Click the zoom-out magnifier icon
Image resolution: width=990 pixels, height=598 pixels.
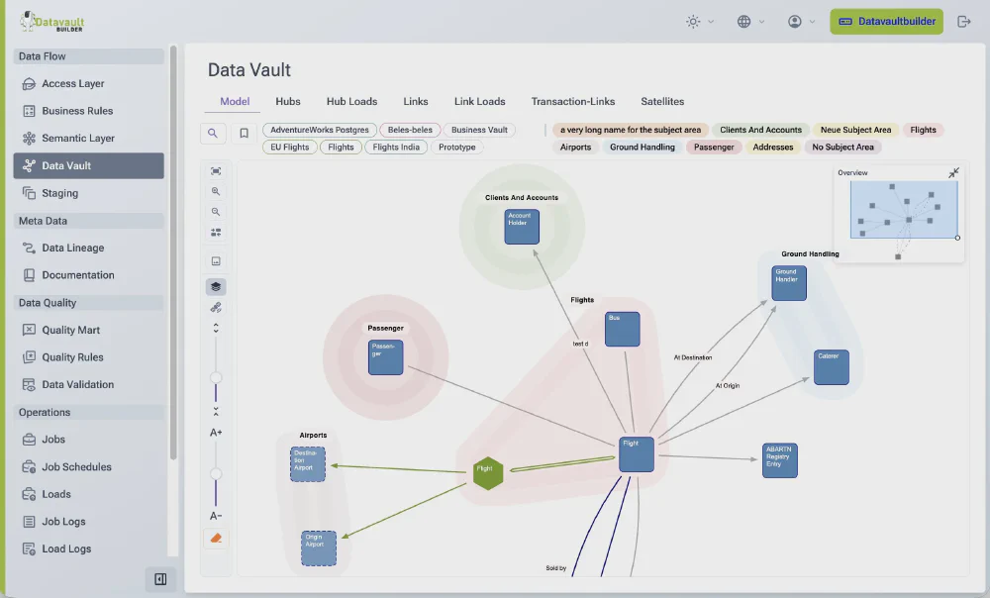(216, 211)
